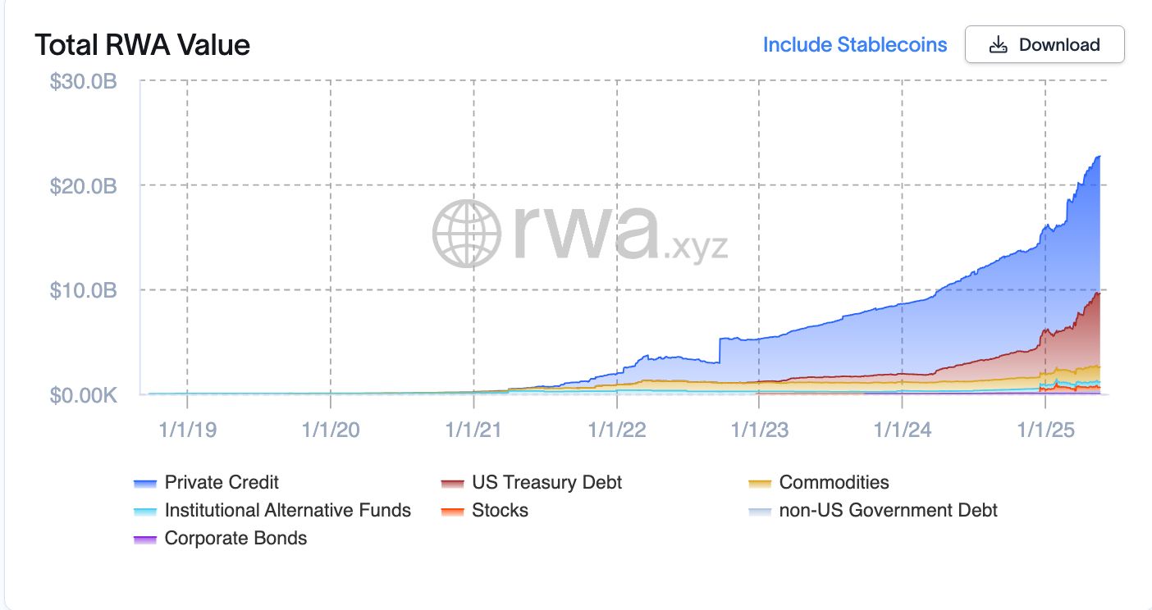Image resolution: width=1152 pixels, height=610 pixels.
Task: Toggle Commodities legend color swatch
Action: [x=760, y=484]
